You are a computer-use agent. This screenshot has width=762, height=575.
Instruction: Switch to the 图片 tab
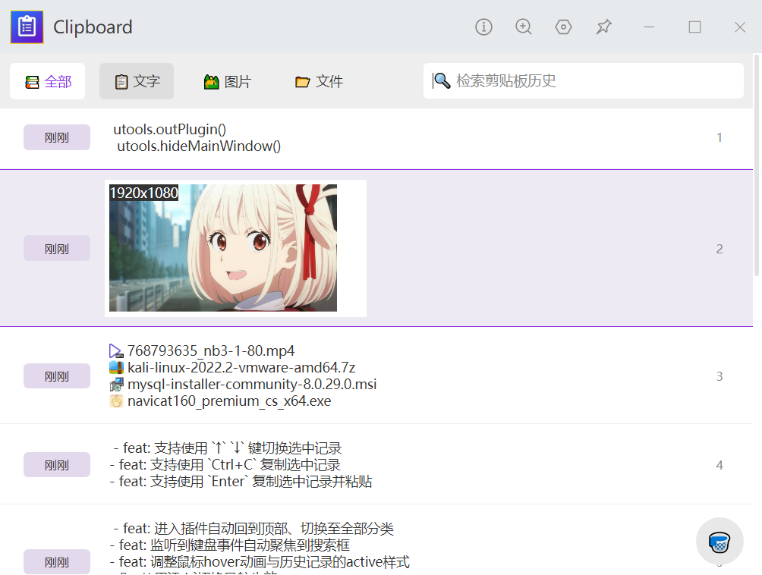227,81
